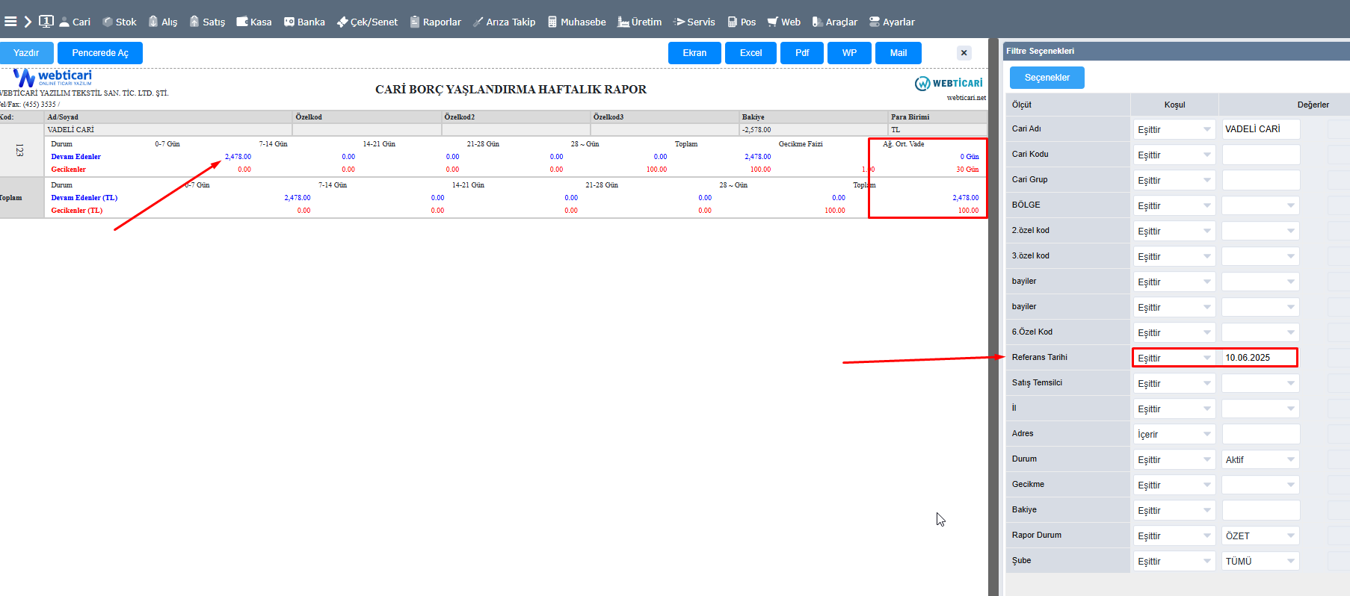The image size is (1350, 596).
Task: Open the Kasa module
Action: 254,22
